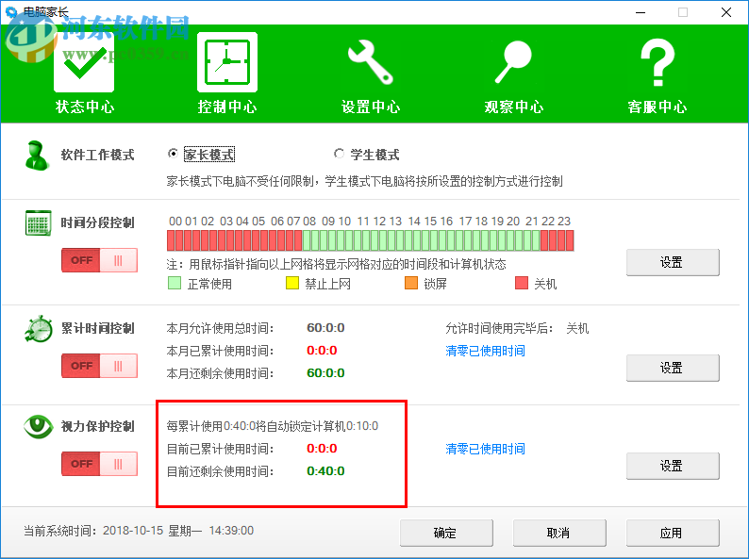Click the 设置中心 tab label
This screenshot has height=559, width=749.
tap(371, 107)
